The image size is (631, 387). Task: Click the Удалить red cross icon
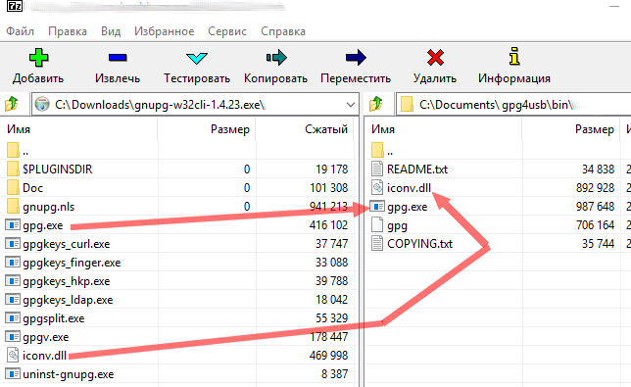[435, 58]
